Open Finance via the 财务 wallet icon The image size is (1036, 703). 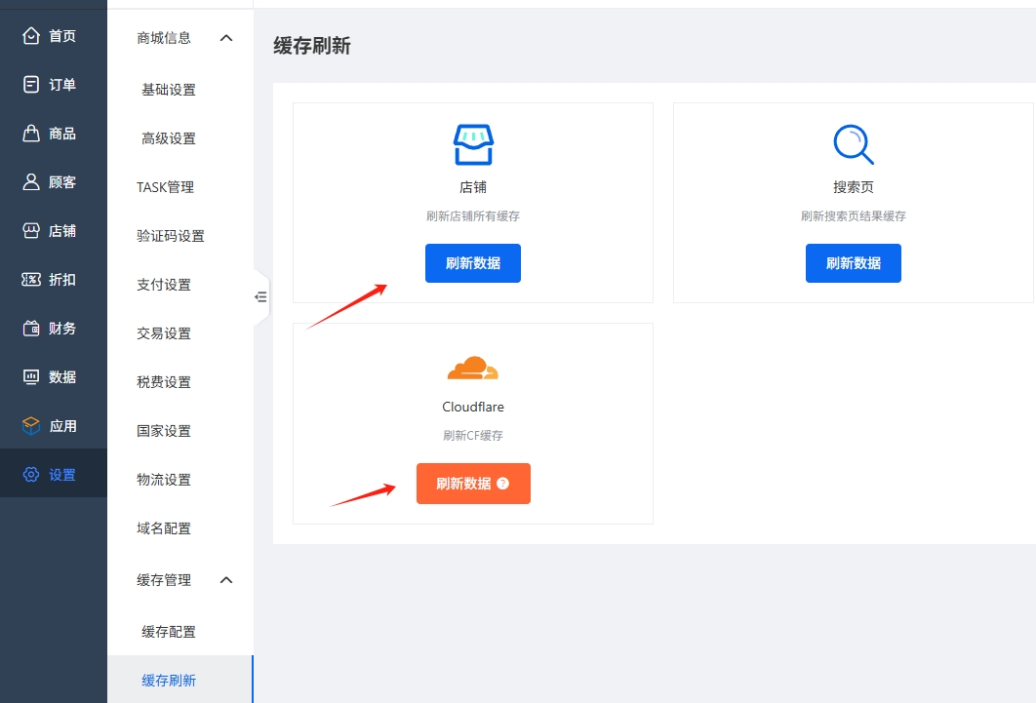[x=31, y=329]
